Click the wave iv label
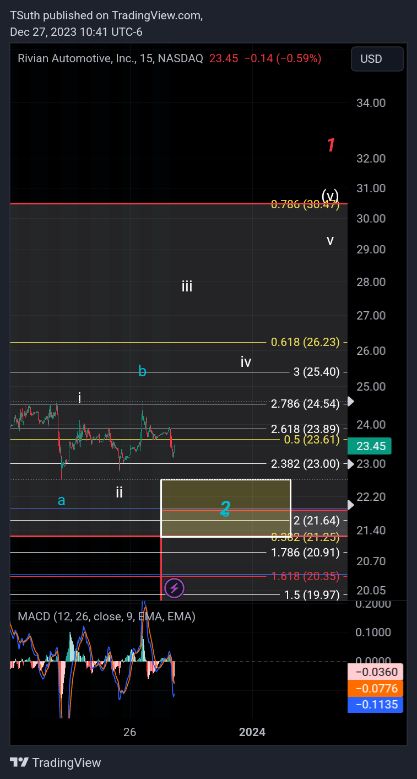 click(246, 362)
